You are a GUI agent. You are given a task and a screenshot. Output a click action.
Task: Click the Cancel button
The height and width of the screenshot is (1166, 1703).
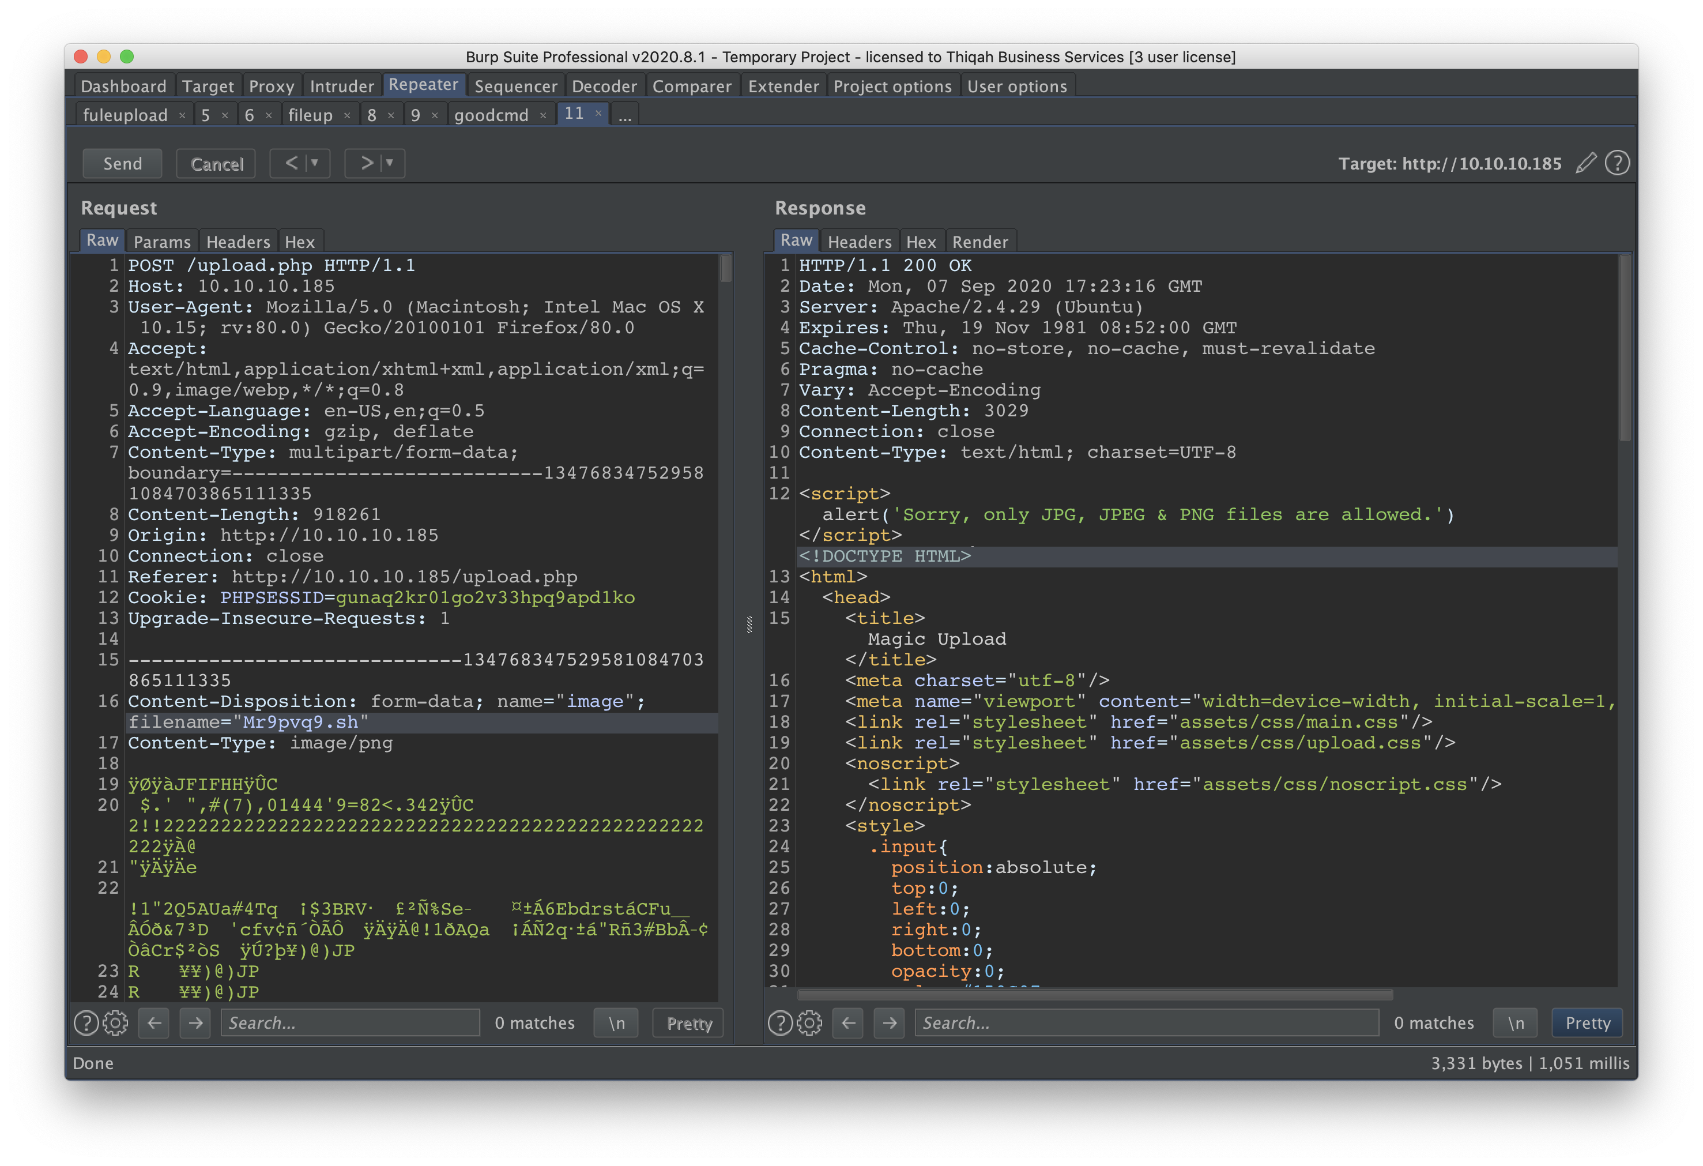[x=216, y=163]
